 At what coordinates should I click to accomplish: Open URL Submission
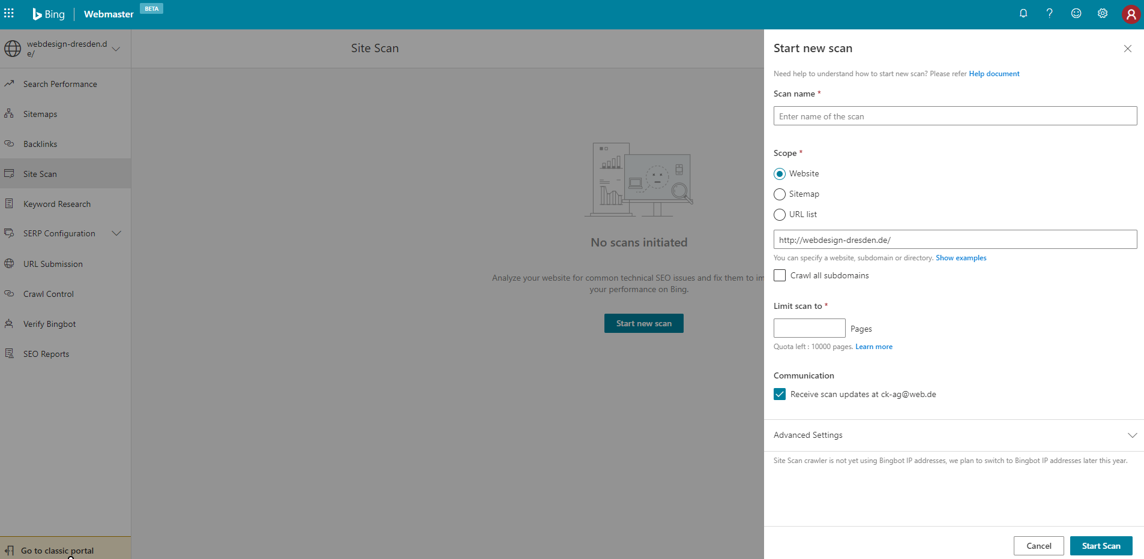[x=53, y=263]
